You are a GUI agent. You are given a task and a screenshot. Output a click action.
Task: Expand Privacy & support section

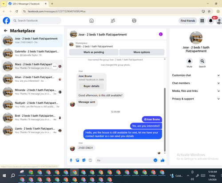point(196,99)
